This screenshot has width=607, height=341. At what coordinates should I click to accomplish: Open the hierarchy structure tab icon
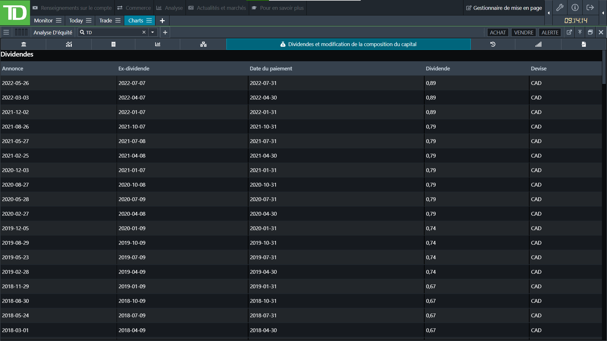(x=203, y=44)
